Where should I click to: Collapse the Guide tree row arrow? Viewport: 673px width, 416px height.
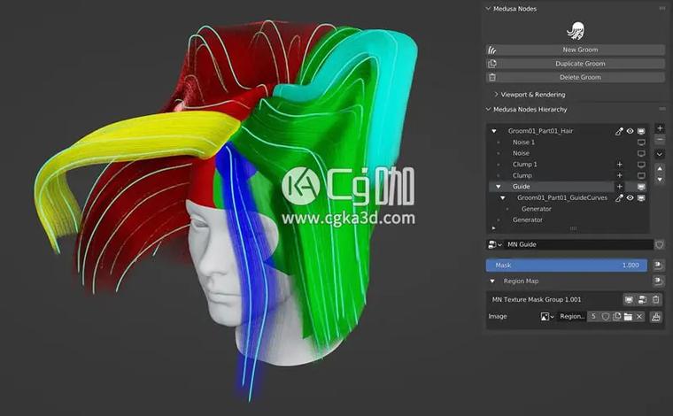(499, 187)
